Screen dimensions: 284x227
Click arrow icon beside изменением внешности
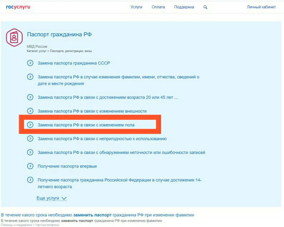pyautogui.click(x=30, y=111)
